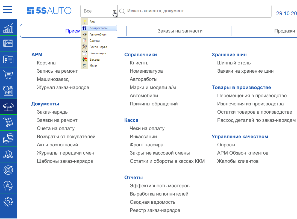Switch to the Продажи tab
The height and width of the screenshot is (219, 297).
pos(284,31)
